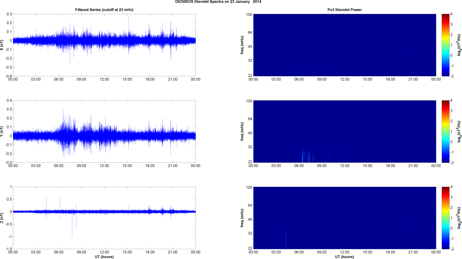This screenshot has width=462, height=259.
Task: Select the "06:00" tick under the Y time series
Action: pyautogui.click(x=59, y=166)
